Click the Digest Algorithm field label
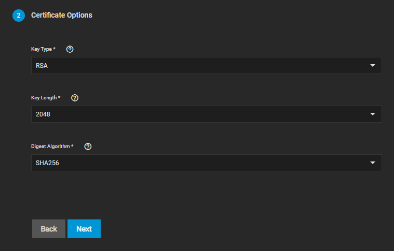The height and width of the screenshot is (251, 394). tap(52, 146)
